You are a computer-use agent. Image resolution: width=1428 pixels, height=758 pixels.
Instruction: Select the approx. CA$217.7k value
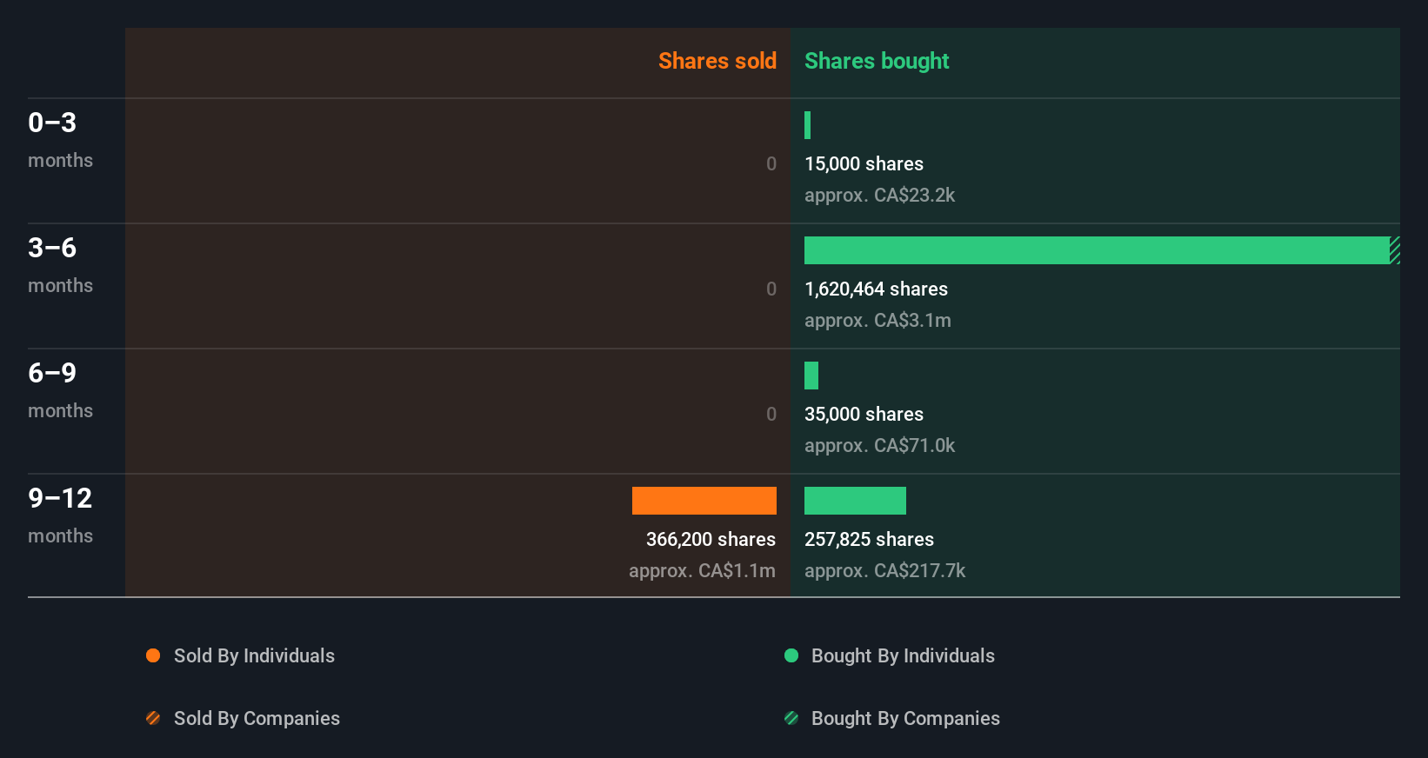(x=884, y=570)
